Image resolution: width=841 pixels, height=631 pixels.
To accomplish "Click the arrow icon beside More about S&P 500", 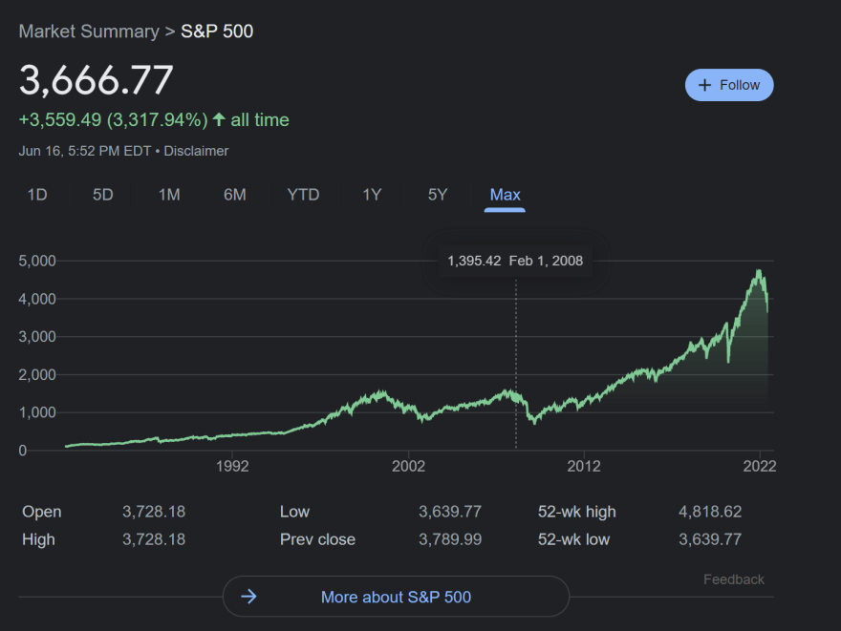I will point(248,597).
